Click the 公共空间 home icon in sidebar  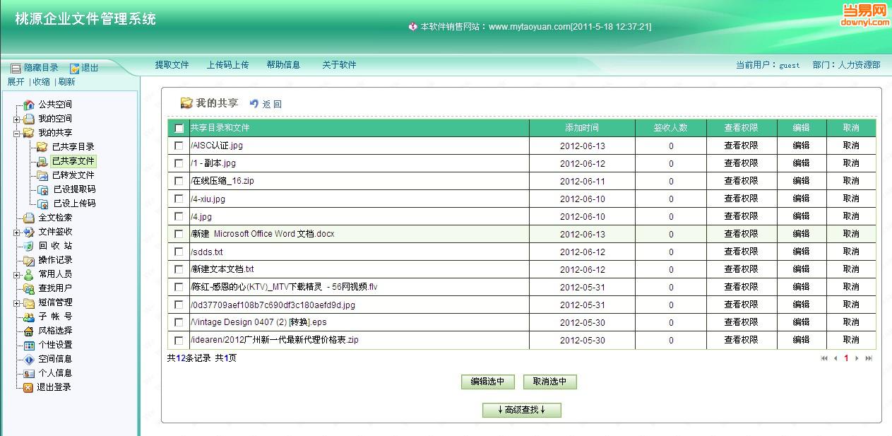[x=29, y=105]
